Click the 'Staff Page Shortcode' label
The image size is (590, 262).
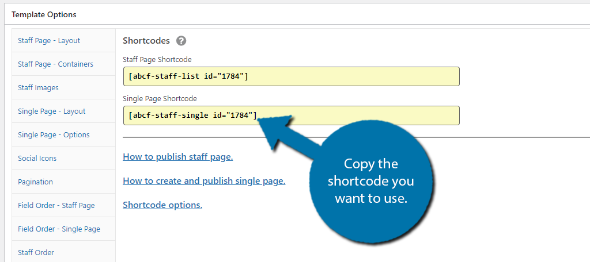(x=157, y=60)
